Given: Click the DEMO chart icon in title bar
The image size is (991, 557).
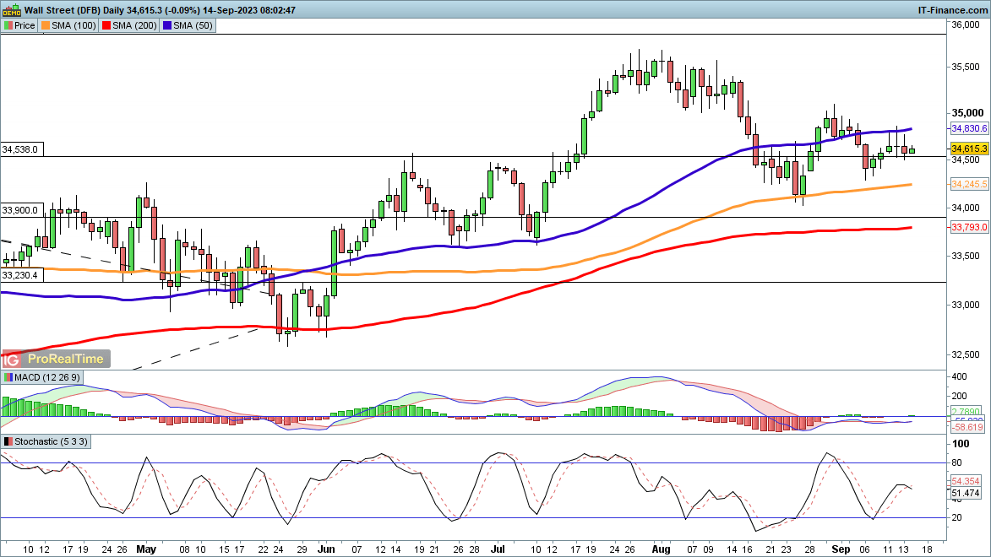Looking at the screenshot, I should (9, 10).
